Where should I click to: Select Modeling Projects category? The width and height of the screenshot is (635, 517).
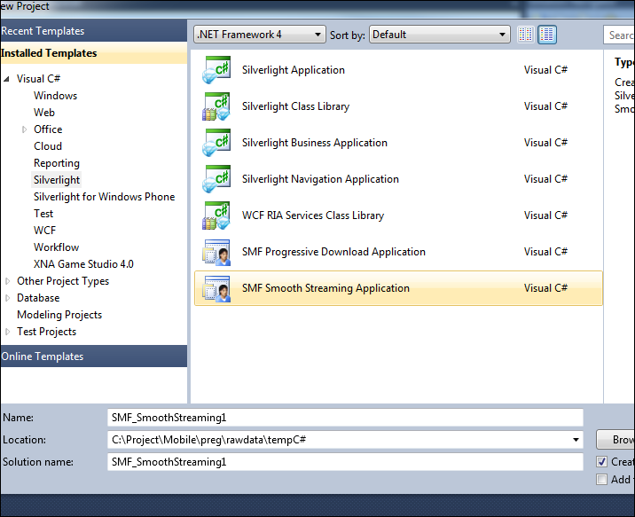tap(59, 315)
